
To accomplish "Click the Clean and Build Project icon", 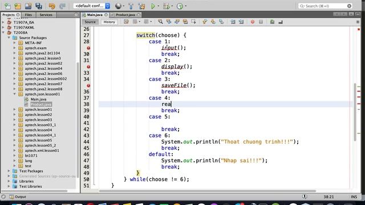I will coord(141,6).
